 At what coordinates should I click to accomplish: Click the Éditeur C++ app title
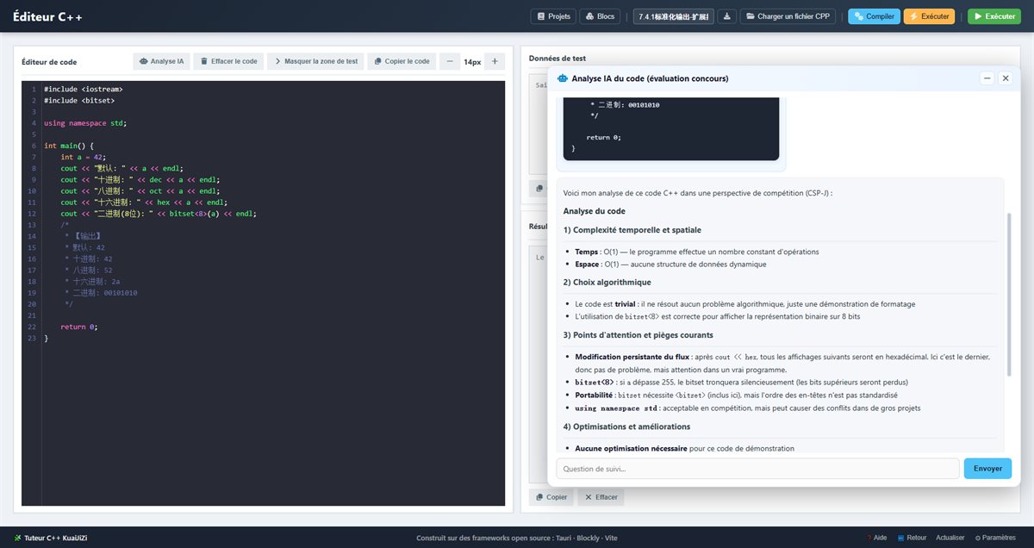(47, 16)
